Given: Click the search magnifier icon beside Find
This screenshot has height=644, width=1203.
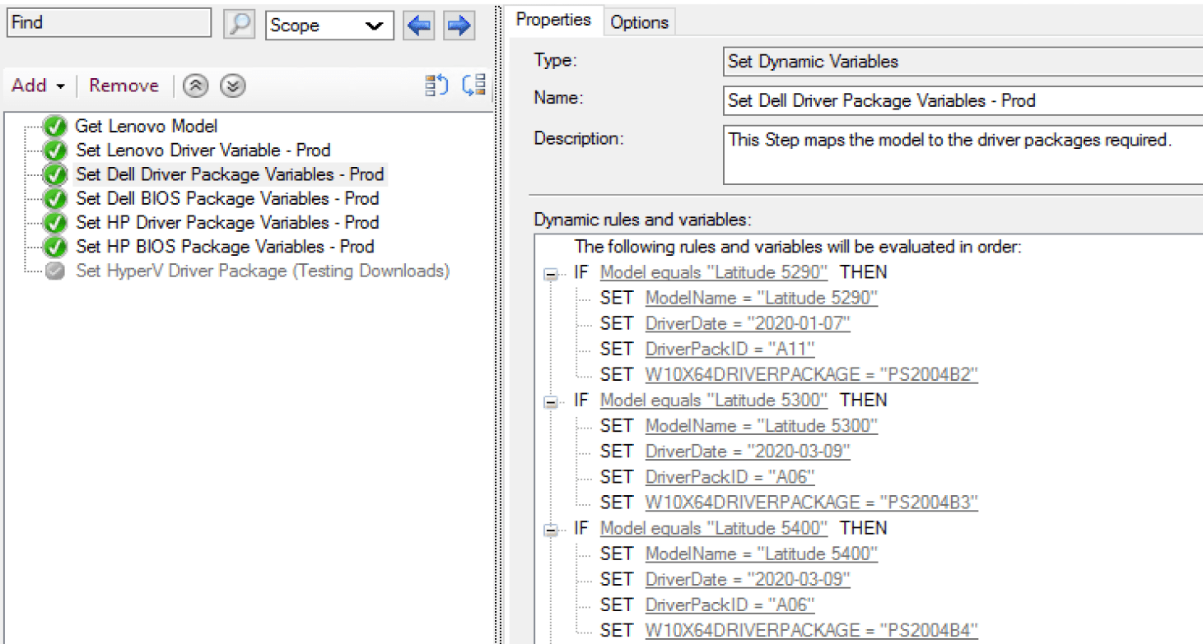Looking at the screenshot, I should pos(239,24).
